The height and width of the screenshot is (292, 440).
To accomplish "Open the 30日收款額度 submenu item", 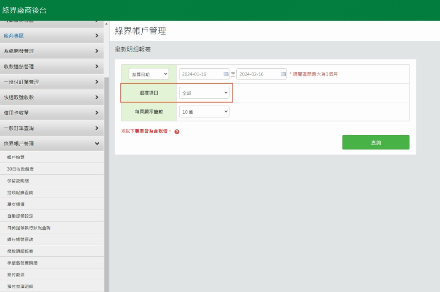I will coord(52,169).
